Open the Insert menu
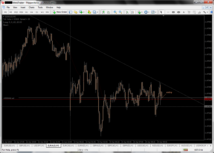Screen dimensions: 214x153 click(23, 8)
